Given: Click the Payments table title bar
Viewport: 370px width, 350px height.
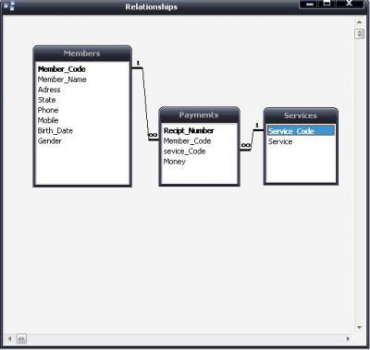Looking at the screenshot, I should point(199,115).
